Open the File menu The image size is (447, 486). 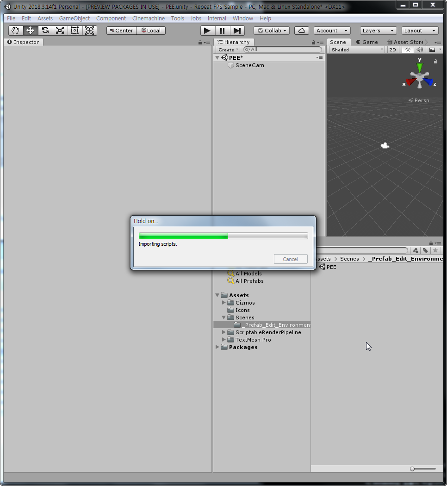pyautogui.click(x=11, y=19)
